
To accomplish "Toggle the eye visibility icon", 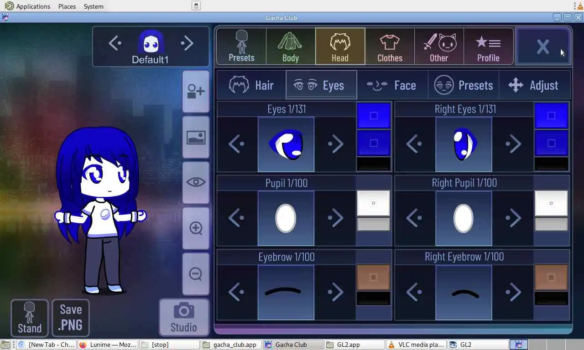I will coord(196,182).
